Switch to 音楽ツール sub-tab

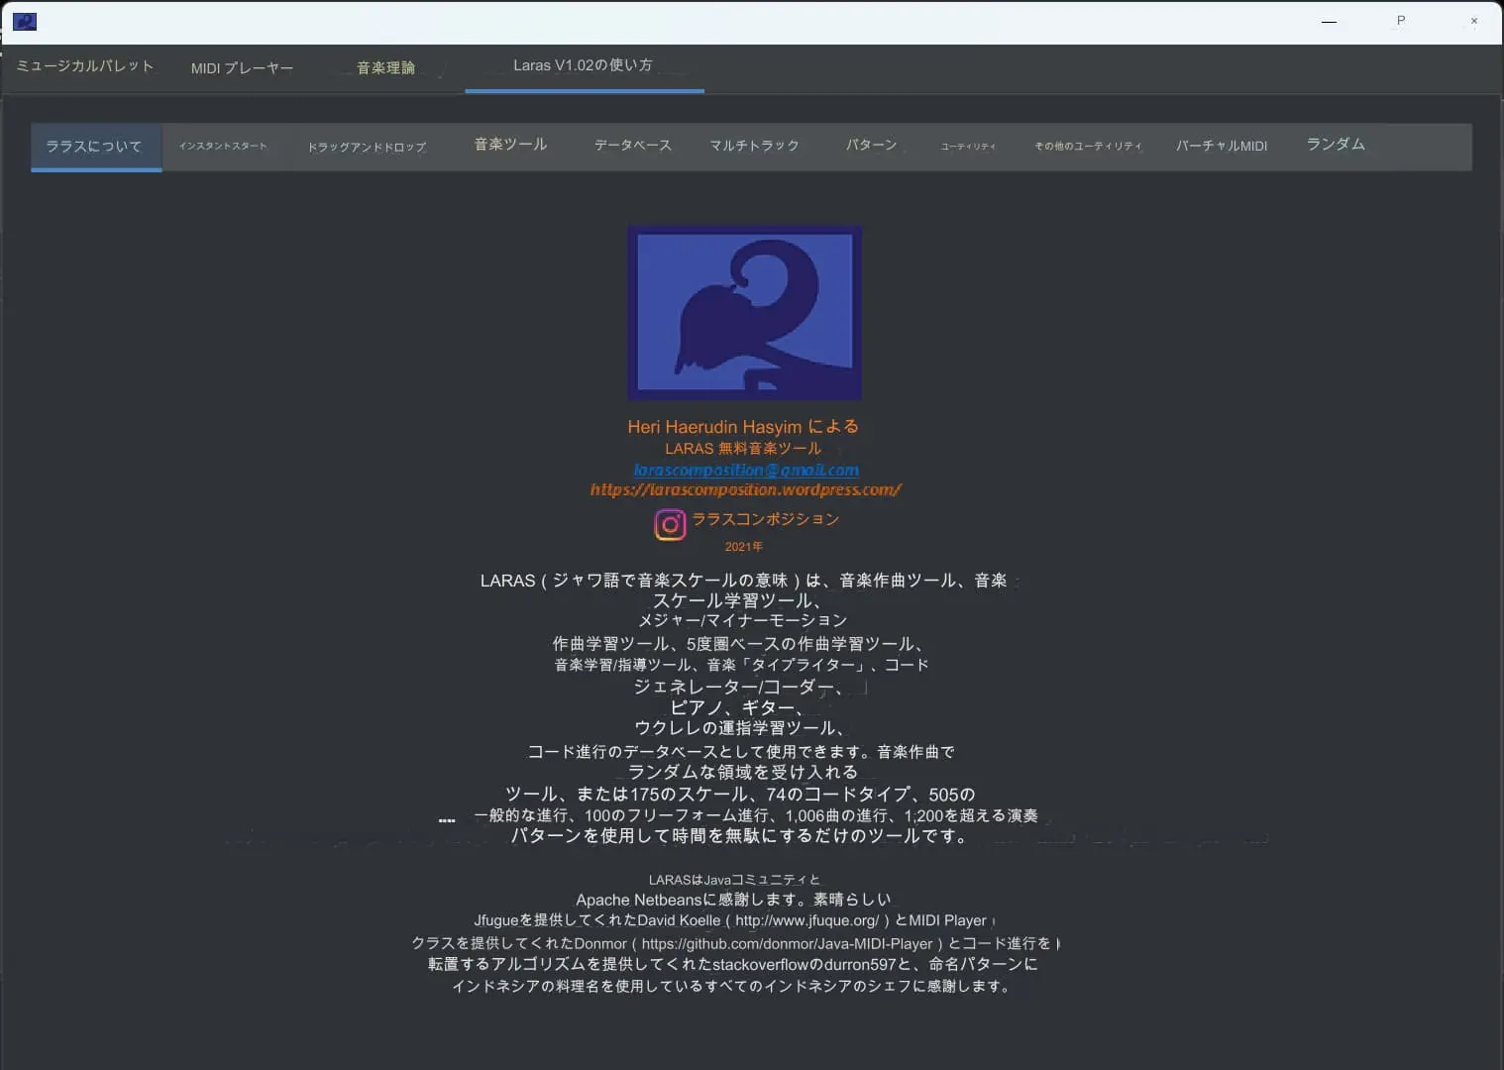pyautogui.click(x=510, y=145)
